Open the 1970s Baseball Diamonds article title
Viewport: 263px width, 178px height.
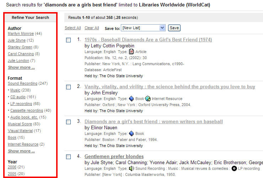coord(148,40)
